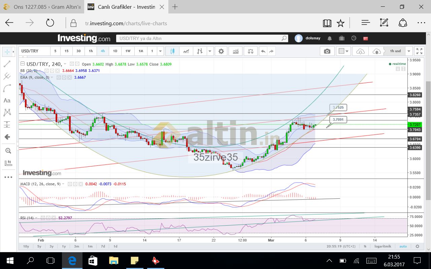The width and height of the screenshot is (431, 269).
Task: Open chart settings gear icon
Action: [x=221, y=51]
